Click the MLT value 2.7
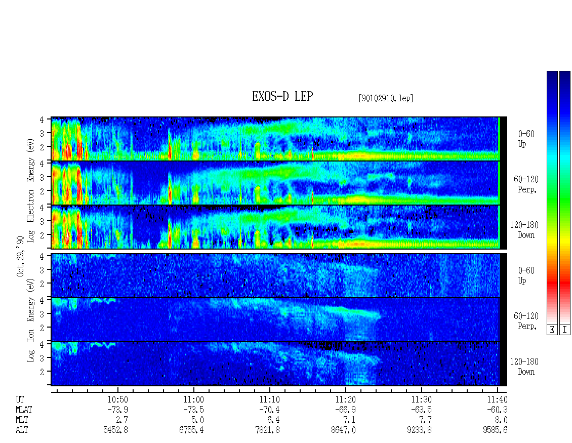Image resolution: width=572 pixels, height=443 pixels. (x=121, y=420)
